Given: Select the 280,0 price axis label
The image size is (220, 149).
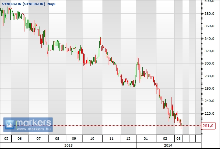Looking at the screenshot, I should (209, 76).
